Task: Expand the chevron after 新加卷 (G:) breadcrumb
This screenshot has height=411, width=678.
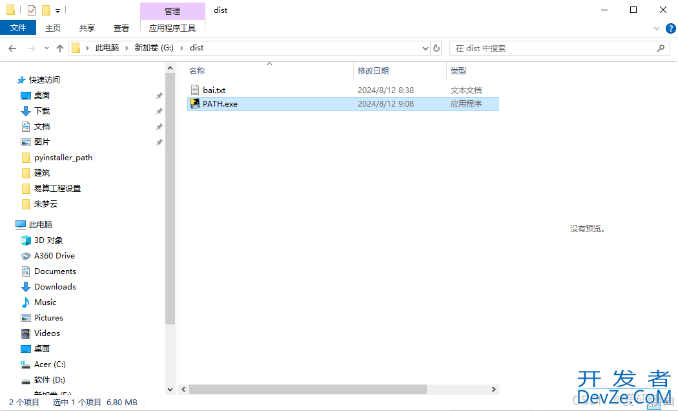Action: (181, 48)
